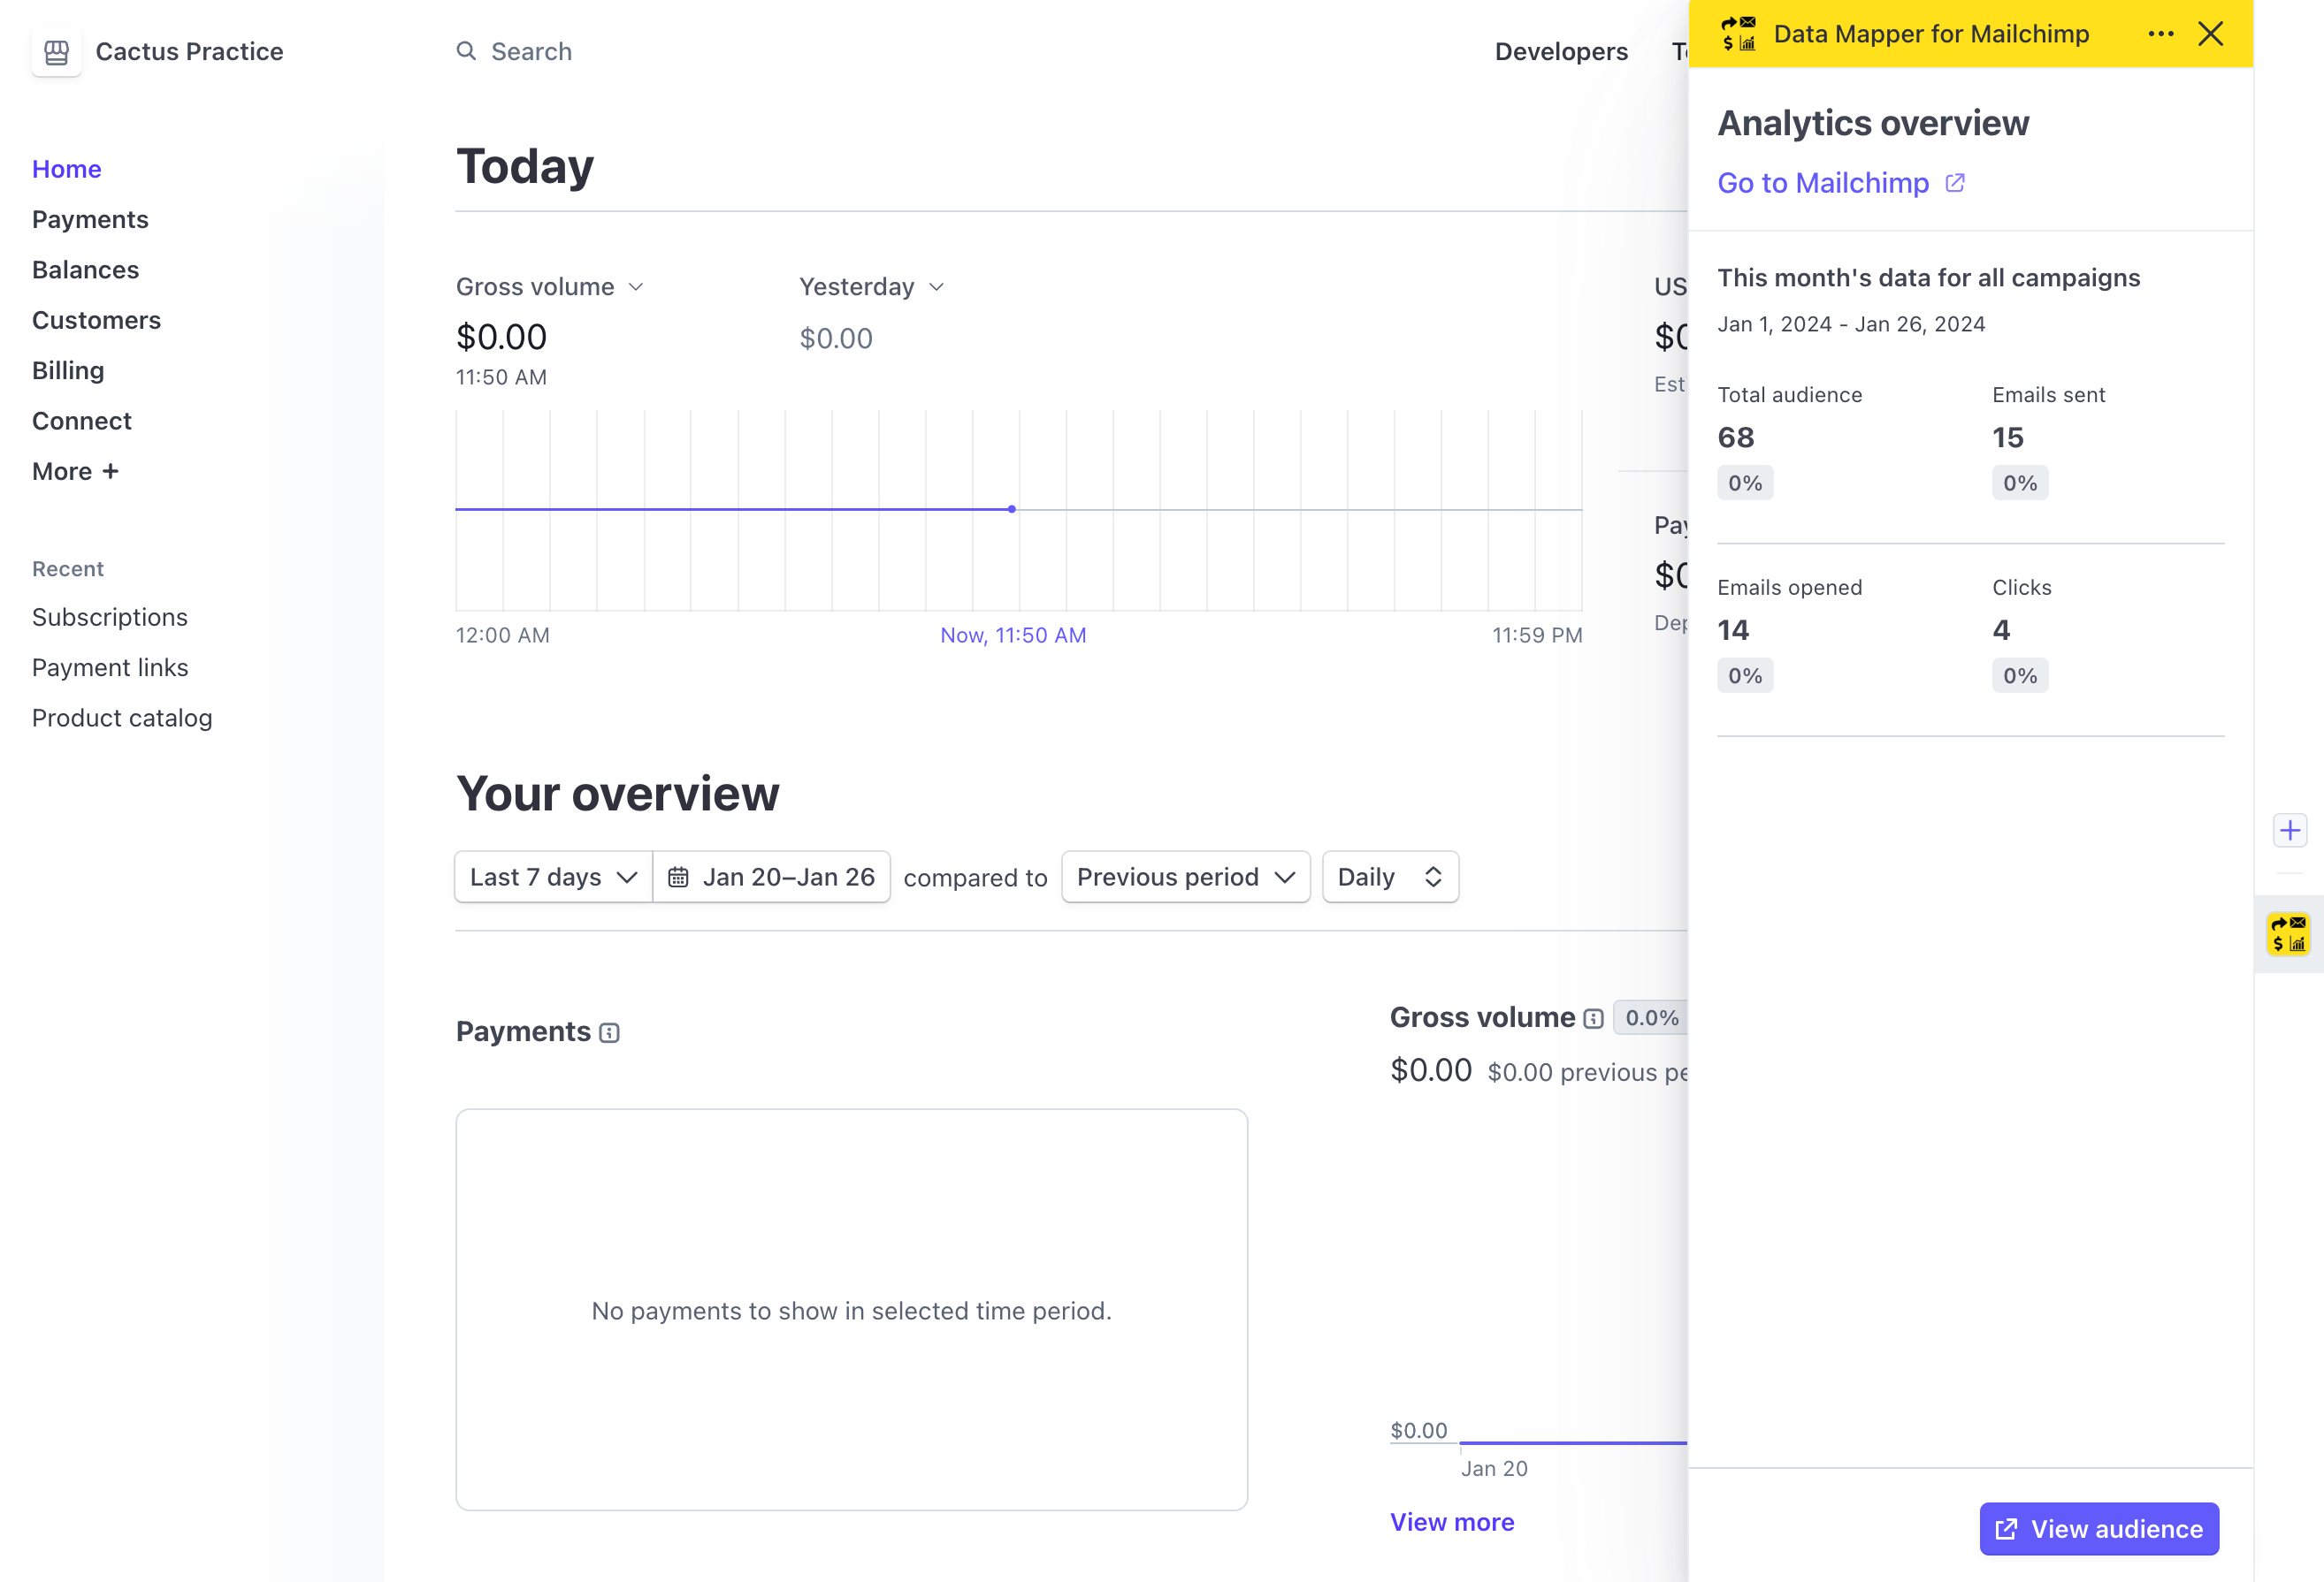Click the info icon next to Gross volume
Viewport: 2324px width, 1582px height.
1594,1018
